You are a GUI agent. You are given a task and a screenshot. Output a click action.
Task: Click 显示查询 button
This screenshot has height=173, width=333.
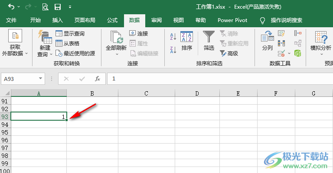[x=70, y=33]
